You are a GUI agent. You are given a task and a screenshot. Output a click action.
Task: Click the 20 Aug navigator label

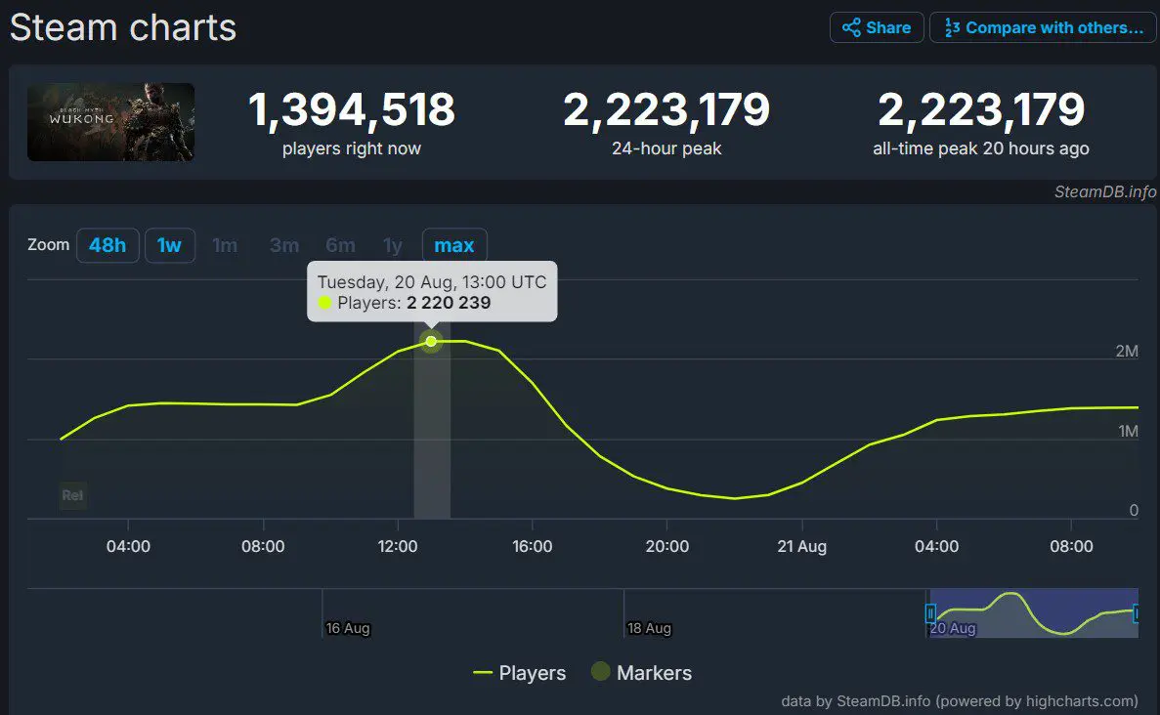(x=953, y=628)
